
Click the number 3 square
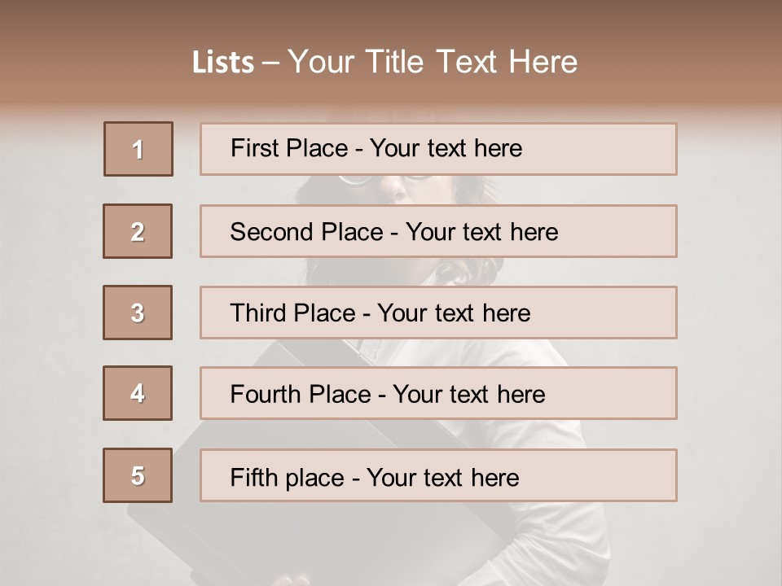click(x=138, y=313)
